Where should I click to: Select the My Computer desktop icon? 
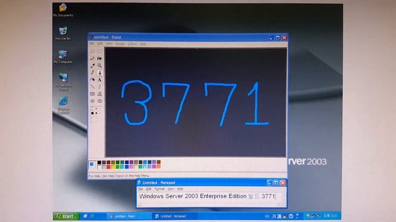tap(63, 57)
